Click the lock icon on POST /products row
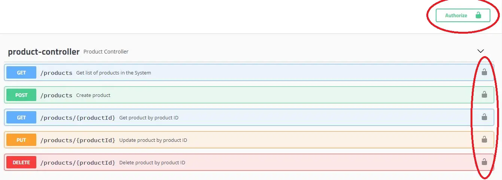The height and width of the screenshot is (180, 502). (x=484, y=94)
